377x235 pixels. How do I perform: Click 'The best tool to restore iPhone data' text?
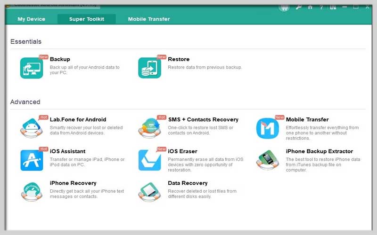click(323, 164)
